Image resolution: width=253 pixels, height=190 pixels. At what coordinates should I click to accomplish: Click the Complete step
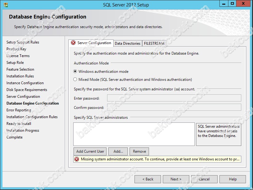pyautogui.click(x=14, y=137)
